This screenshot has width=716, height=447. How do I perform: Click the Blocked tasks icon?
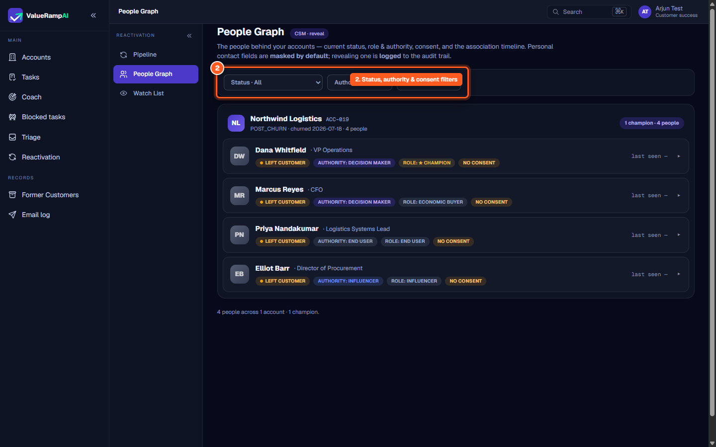pos(12,117)
